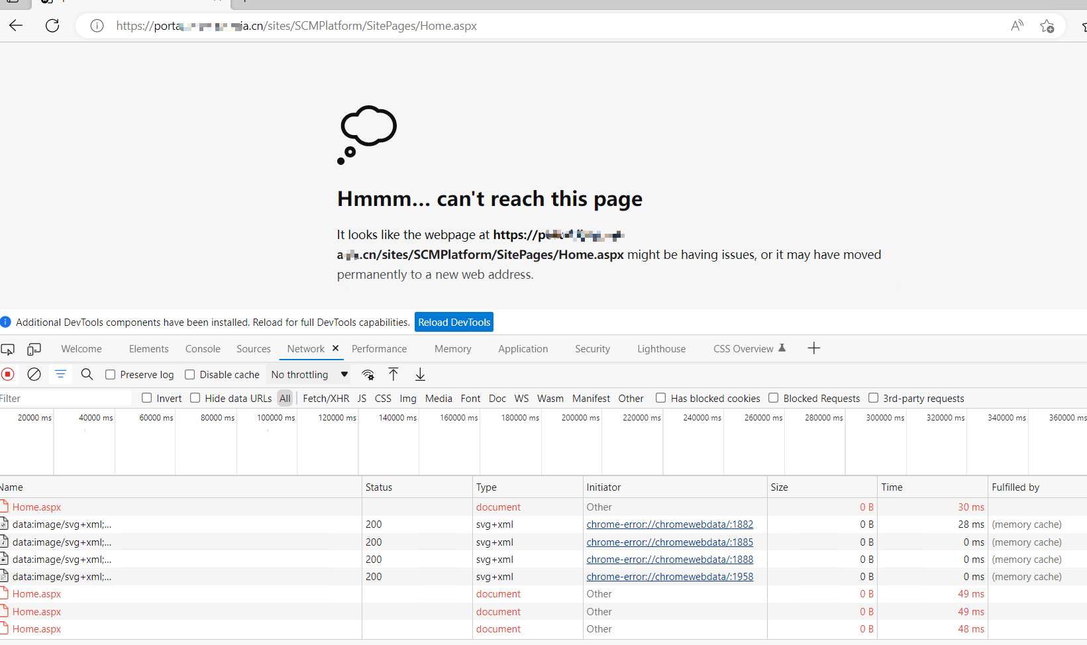This screenshot has width=1087, height=645.
Task: Switch to the Console tab
Action: (x=202, y=348)
